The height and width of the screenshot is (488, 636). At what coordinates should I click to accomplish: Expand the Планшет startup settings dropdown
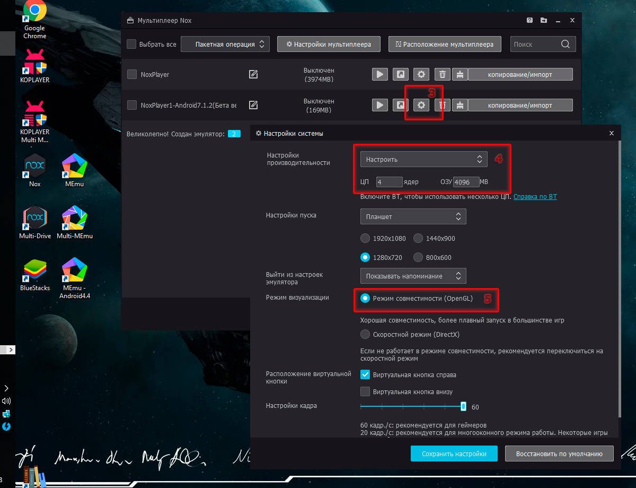(x=413, y=216)
